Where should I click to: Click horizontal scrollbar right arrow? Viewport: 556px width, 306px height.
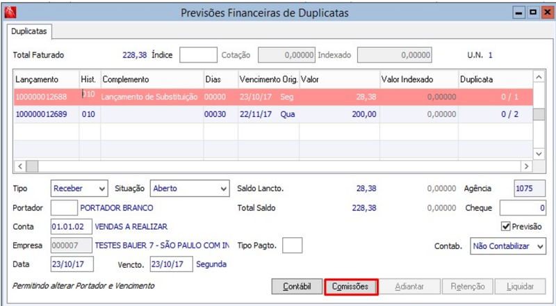[526, 166]
